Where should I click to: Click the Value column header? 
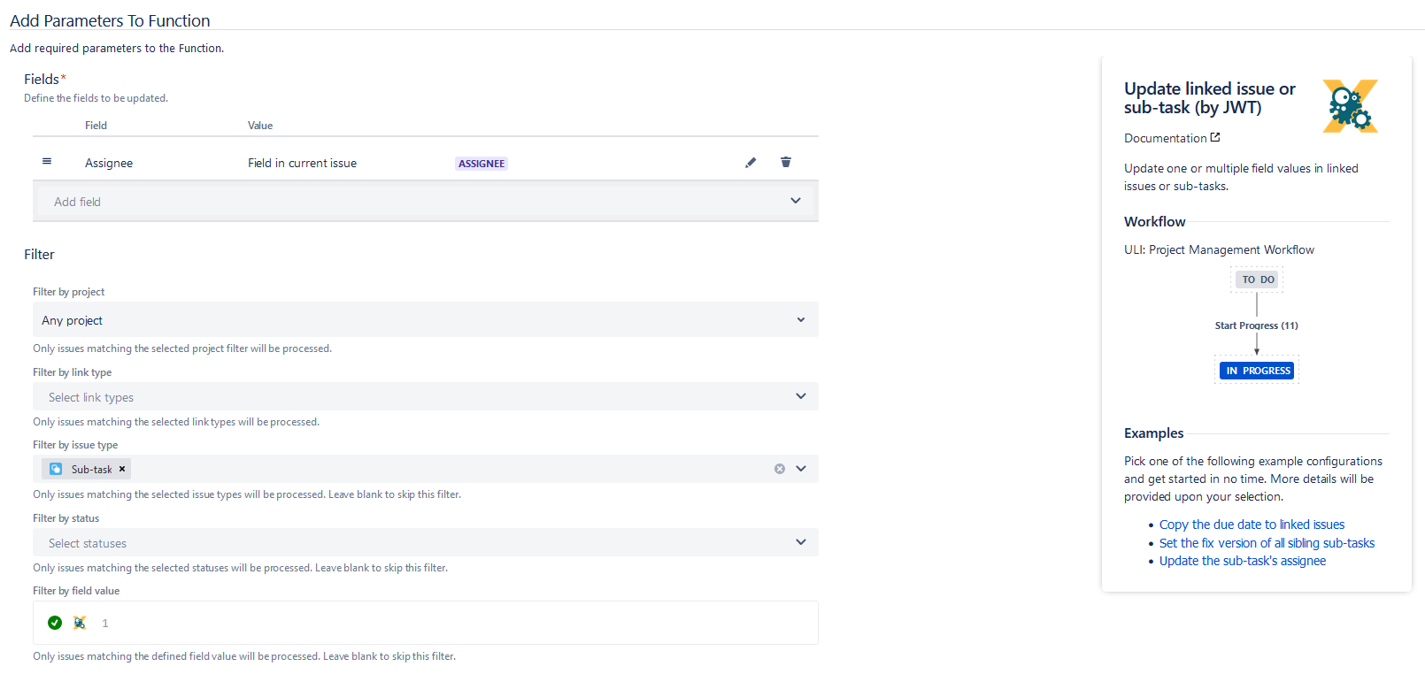260,126
